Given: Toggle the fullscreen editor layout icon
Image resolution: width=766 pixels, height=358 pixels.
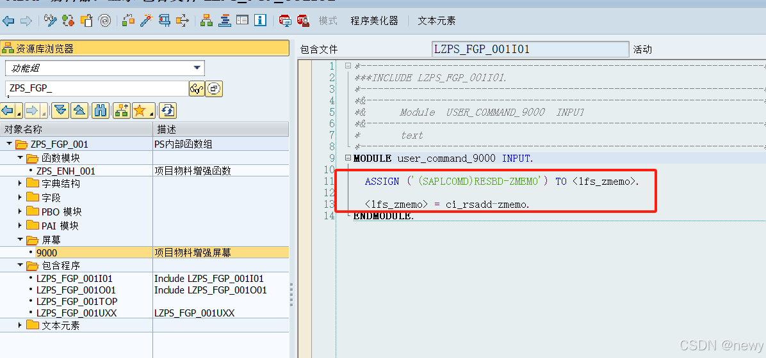Looking at the screenshot, I should (x=242, y=20).
